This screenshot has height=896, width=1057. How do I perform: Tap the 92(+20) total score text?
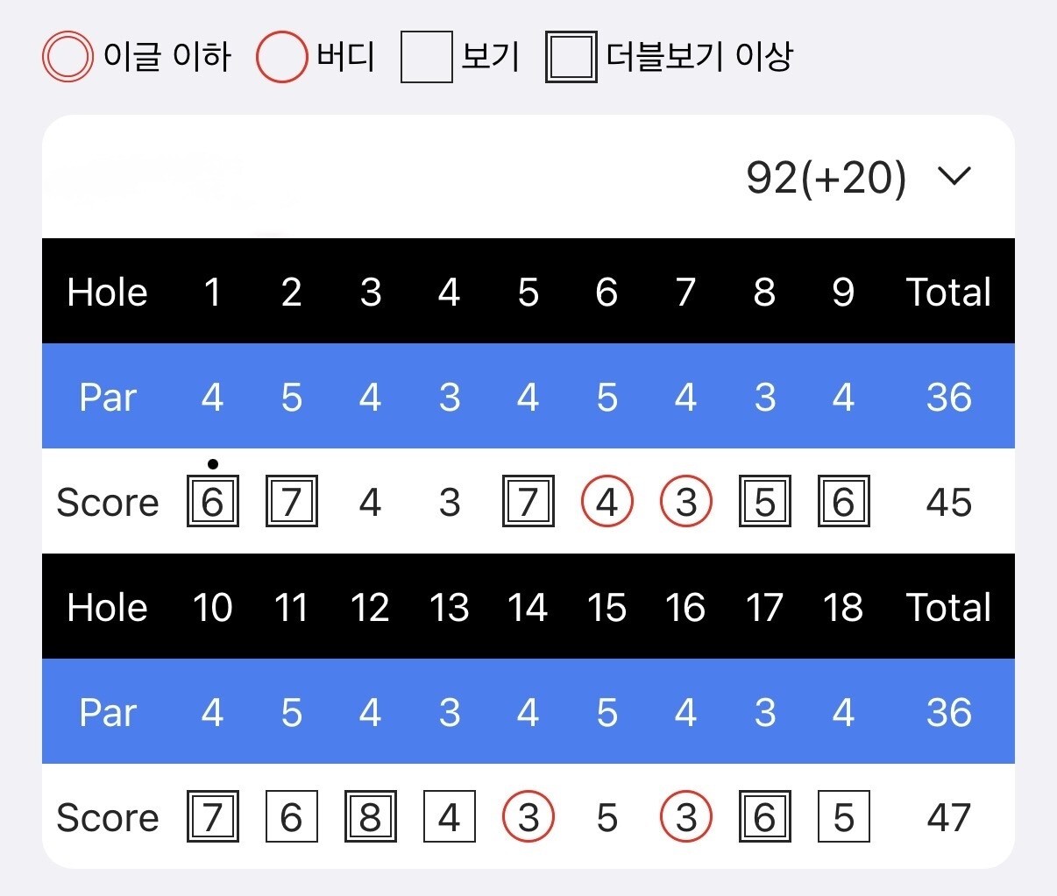point(825,177)
